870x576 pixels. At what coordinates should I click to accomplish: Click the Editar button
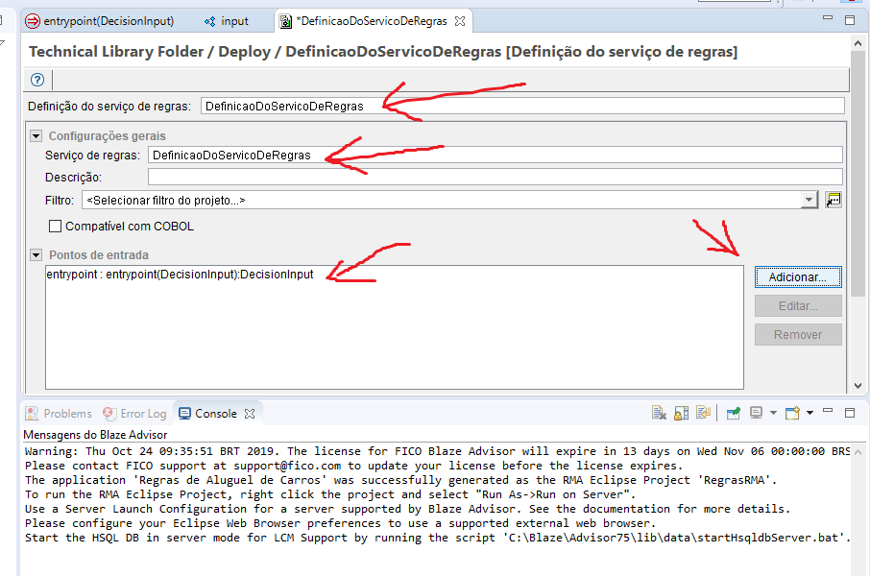point(797,305)
